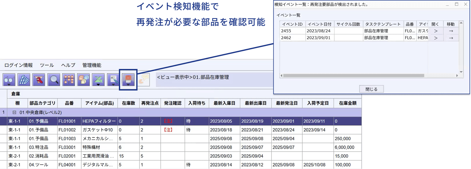Click the 在庫金額 column header
The image size is (471, 169).
tap(347, 103)
